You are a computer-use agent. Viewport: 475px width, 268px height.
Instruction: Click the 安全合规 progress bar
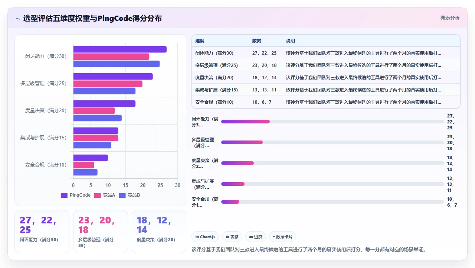[x=332, y=202]
